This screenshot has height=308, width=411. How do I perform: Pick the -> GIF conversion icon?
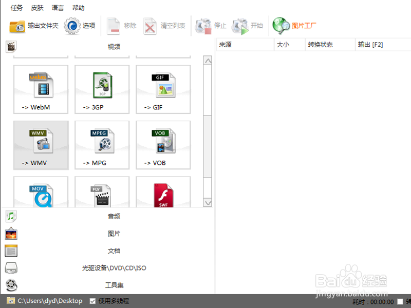click(x=163, y=89)
